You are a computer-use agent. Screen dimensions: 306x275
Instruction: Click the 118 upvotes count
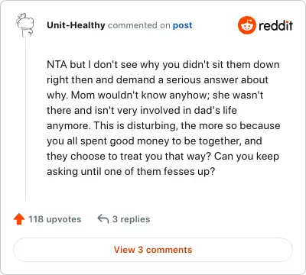coord(54,219)
